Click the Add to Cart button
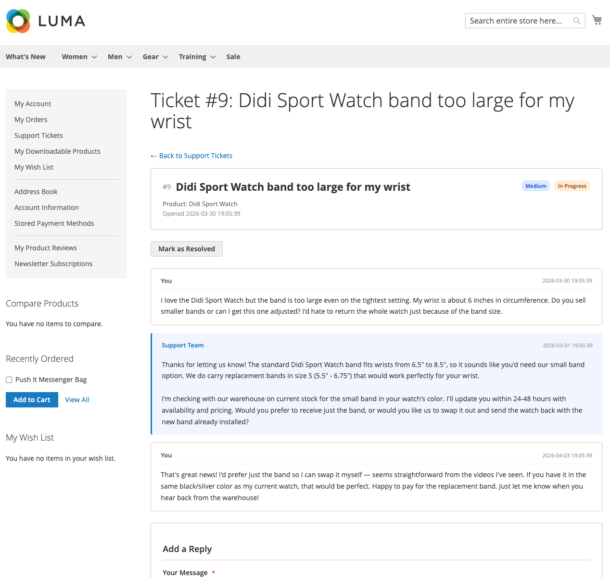This screenshot has height=578, width=610. 32,400
